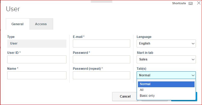Click the Shortcuts link text
This screenshot has width=202, height=105.
[x=179, y=3]
